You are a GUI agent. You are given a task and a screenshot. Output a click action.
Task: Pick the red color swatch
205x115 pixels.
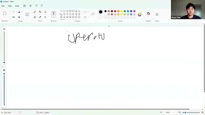pos(115,11)
